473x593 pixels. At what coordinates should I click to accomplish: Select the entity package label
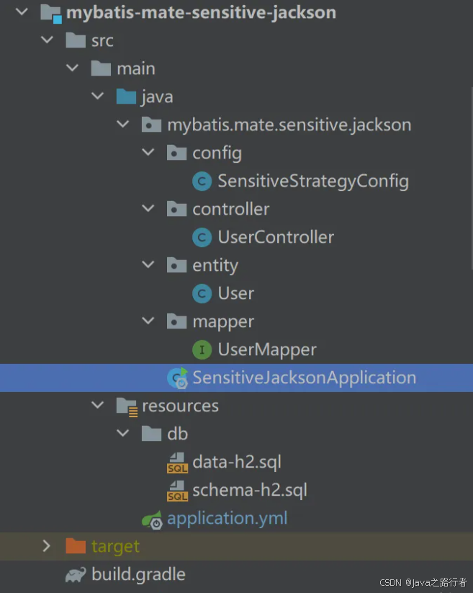pyautogui.click(x=215, y=267)
